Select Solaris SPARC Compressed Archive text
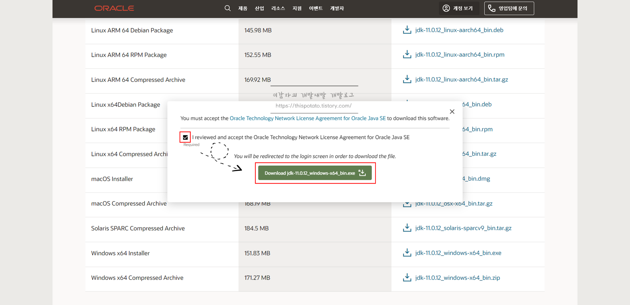 click(138, 228)
